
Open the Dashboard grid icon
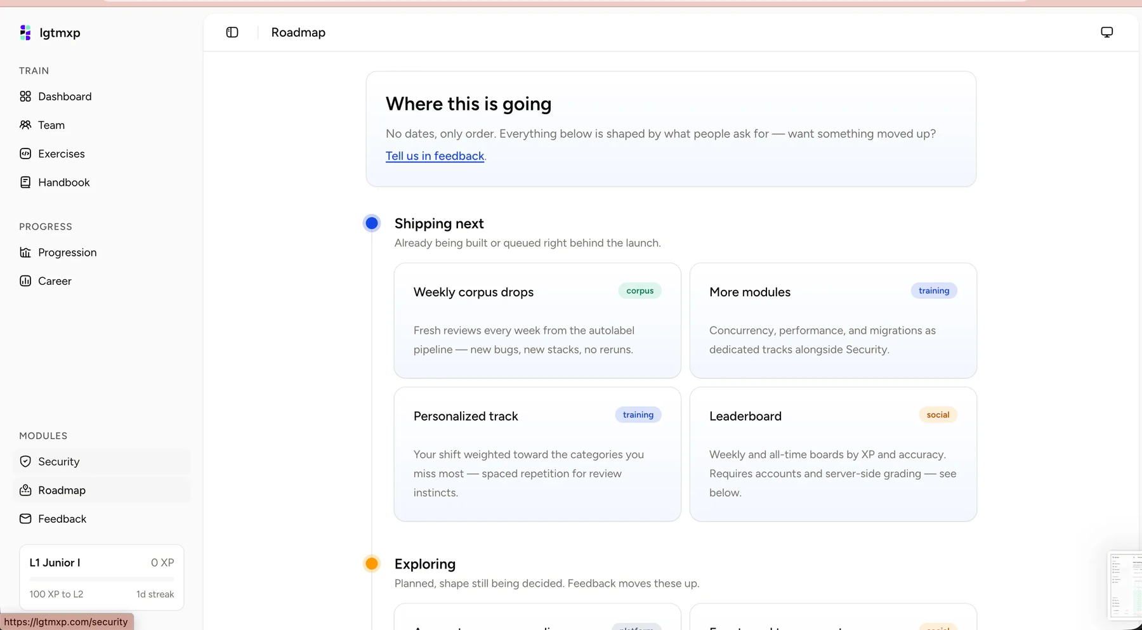click(25, 96)
